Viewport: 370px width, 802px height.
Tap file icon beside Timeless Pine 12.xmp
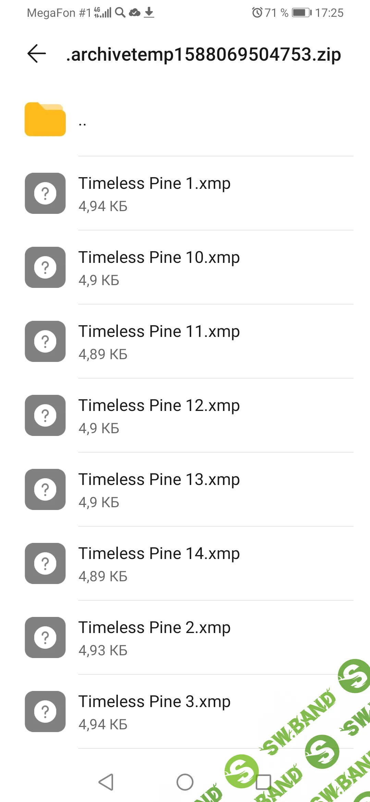coord(45,415)
